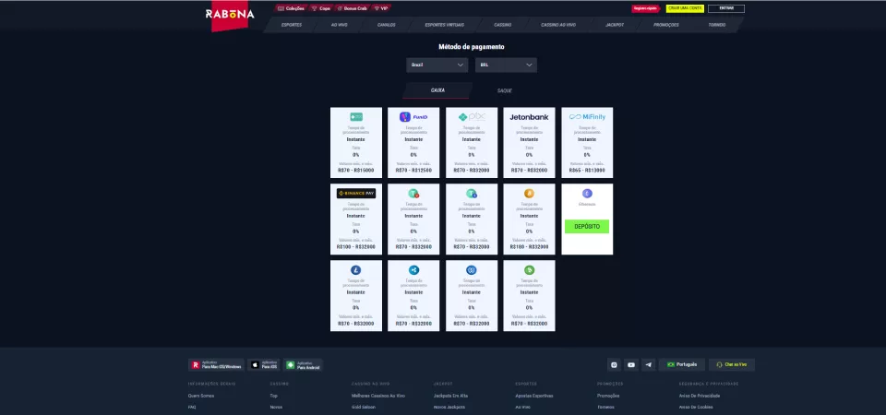This screenshot has width=886, height=415.
Task: Open the Instagram social icon
Action: coord(614,364)
